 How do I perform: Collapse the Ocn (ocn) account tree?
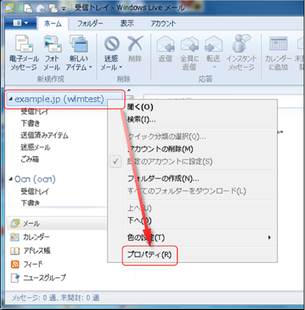(x=11, y=179)
